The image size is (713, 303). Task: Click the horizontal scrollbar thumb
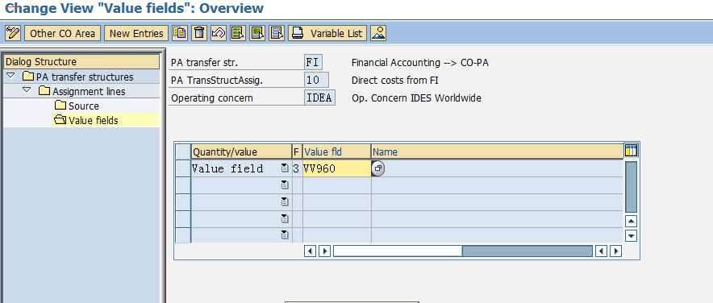[398, 251]
